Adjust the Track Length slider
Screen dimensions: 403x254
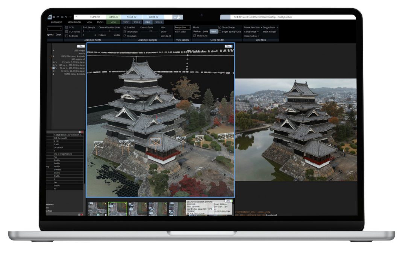(89, 31)
